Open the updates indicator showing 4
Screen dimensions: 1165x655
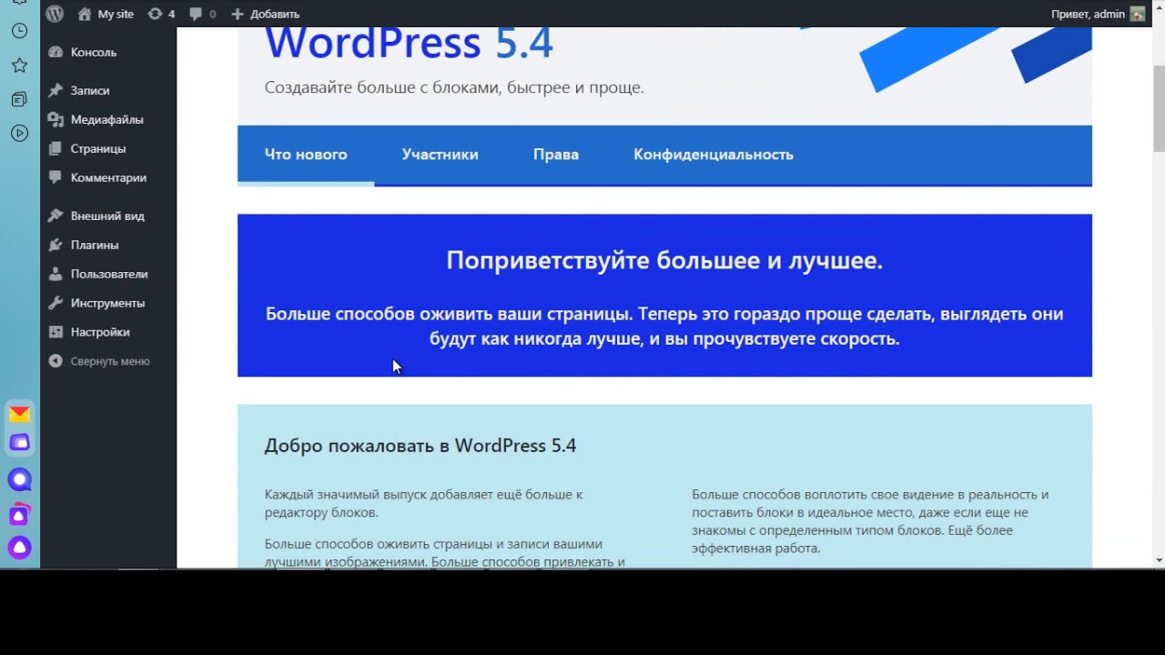[x=161, y=14]
